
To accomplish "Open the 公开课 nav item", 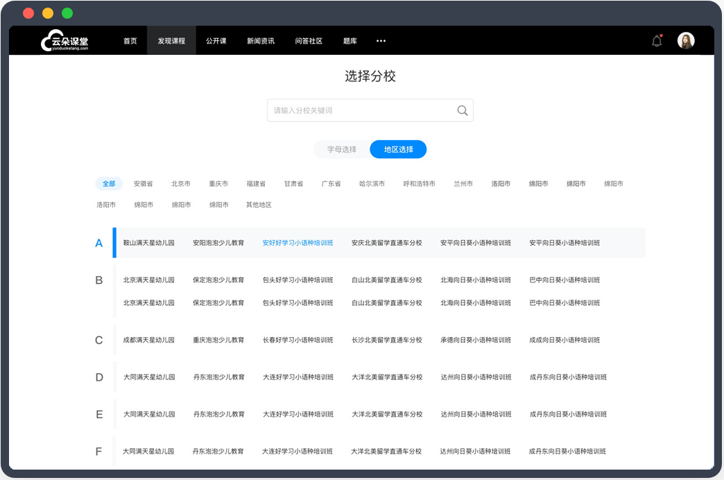I will tap(216, 41).
